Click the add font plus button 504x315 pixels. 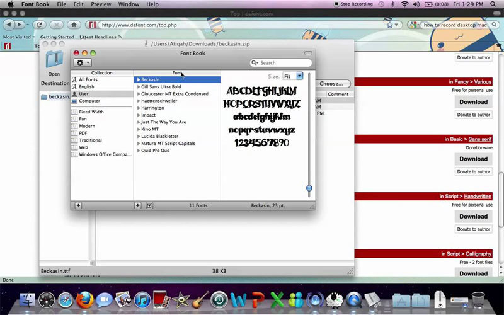point(138,205)
